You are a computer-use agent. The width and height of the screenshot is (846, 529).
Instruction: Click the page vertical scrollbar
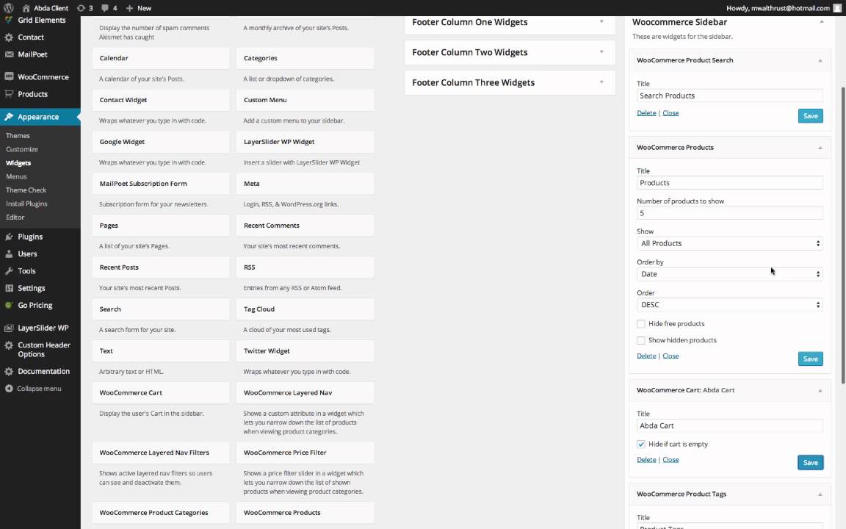(x=843, y=235)
